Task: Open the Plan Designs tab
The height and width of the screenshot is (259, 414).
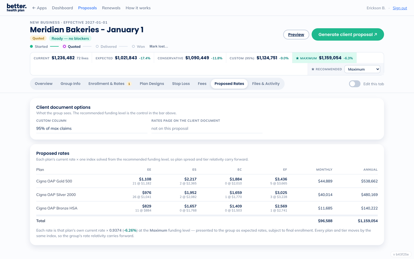Action: point(152,84)
